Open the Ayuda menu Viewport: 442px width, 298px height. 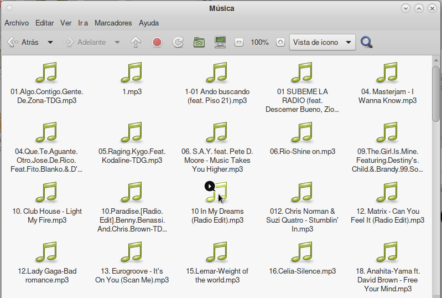click(x=149, y=23)
